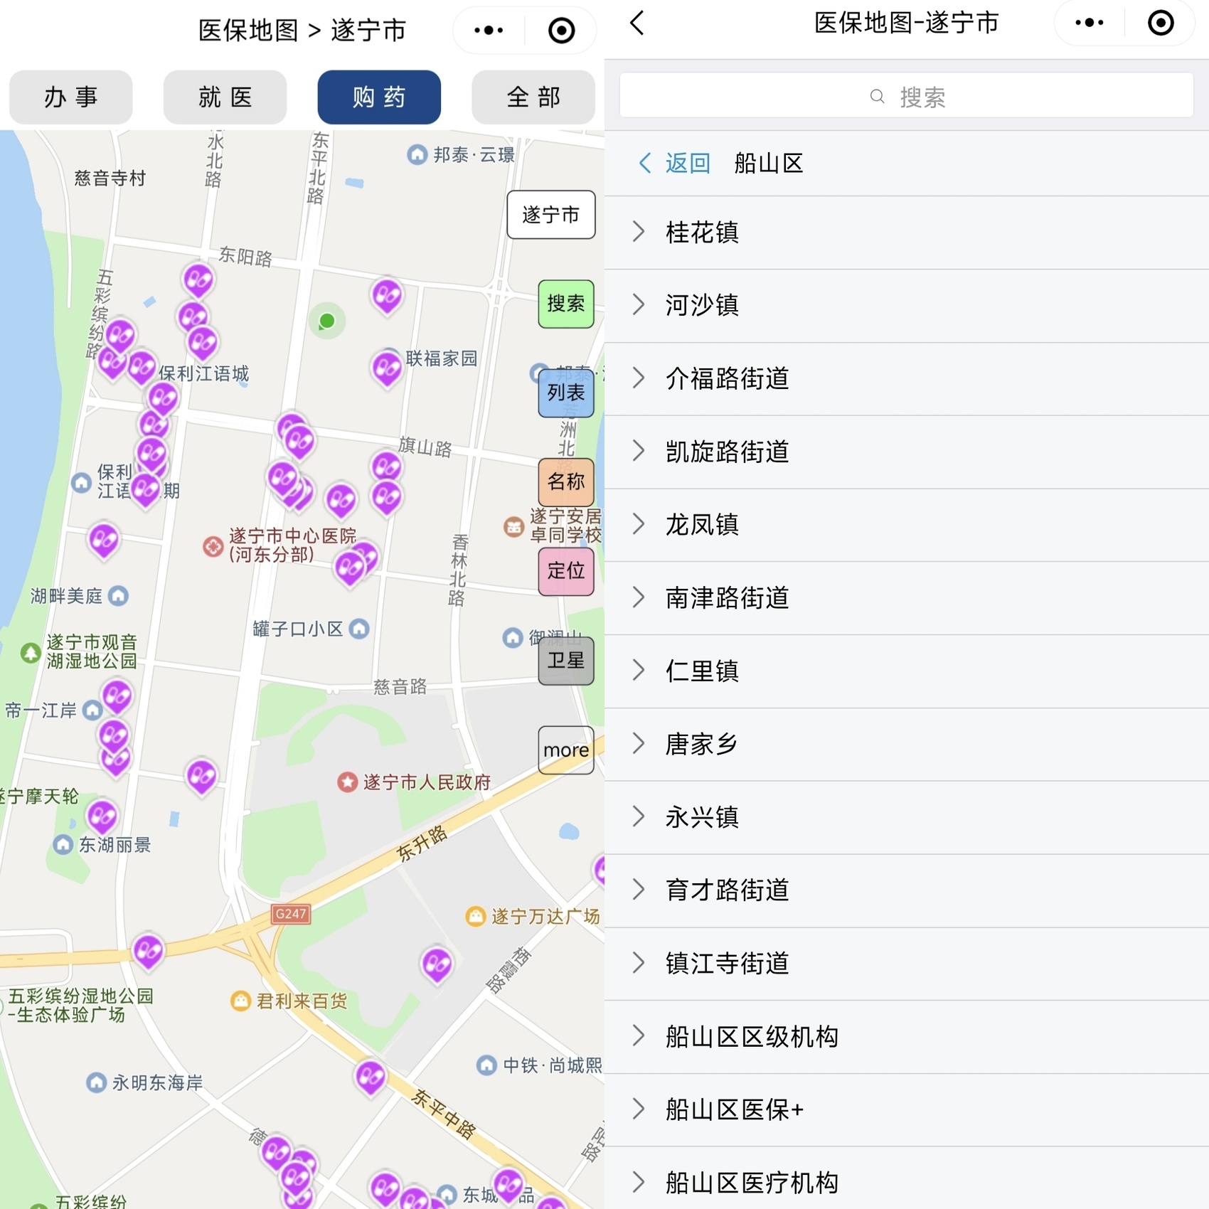Select the 就医 tab
The height and width of the screenshot is (1209, 1209).
click(225, 97)
